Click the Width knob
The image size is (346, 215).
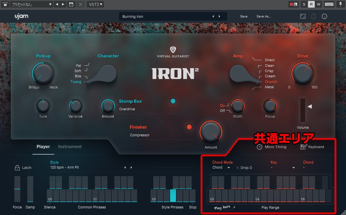click(238, 106)
